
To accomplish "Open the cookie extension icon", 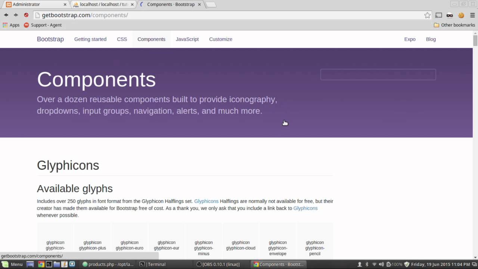I will point(461,15).
